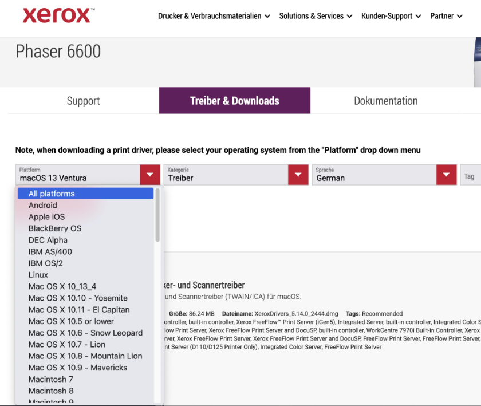Open Solutions & Services menu
Viewport: 481px width, 406px height.
[316, 16]
